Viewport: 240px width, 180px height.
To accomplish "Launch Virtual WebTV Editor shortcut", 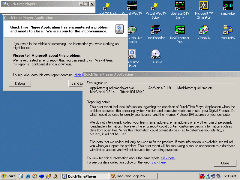I will tap(156, 6).
